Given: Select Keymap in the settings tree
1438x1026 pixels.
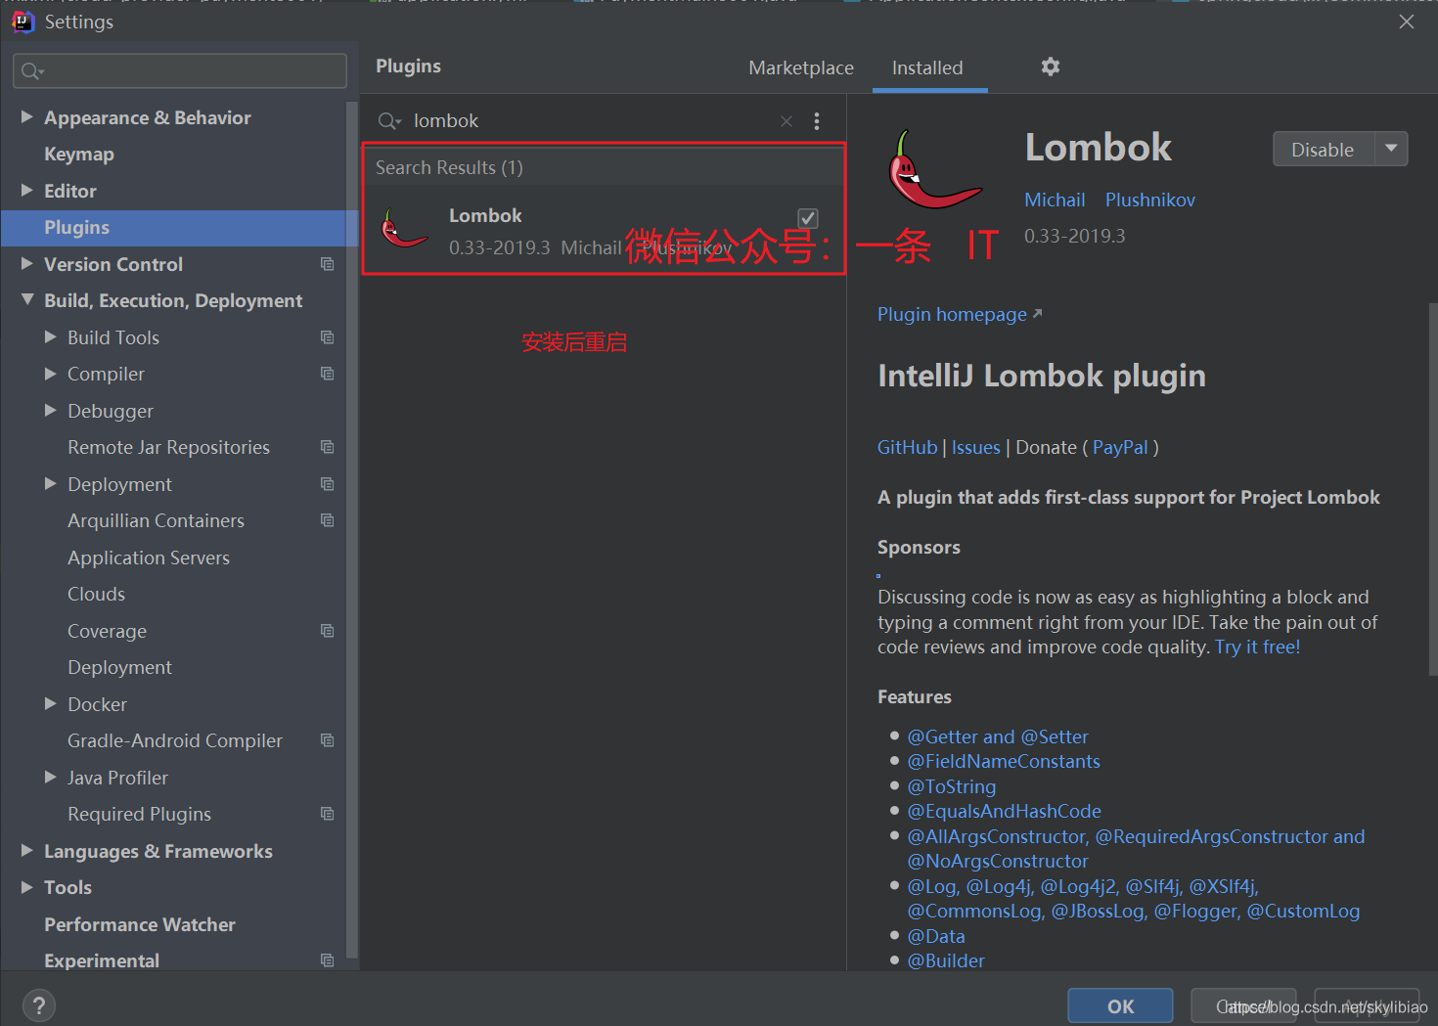Looking at the screenshot, I should tap(79, 155).
